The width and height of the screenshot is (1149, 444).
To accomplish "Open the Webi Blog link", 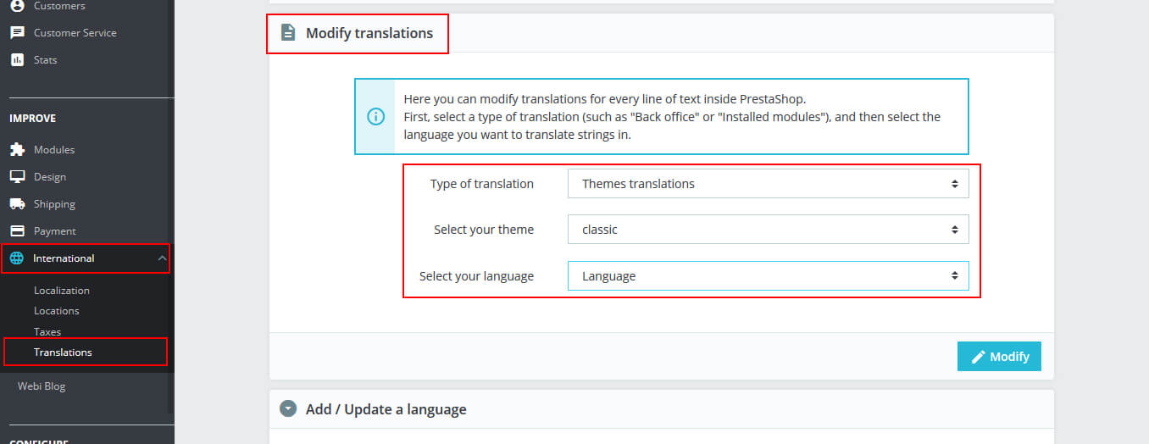I will (42, 386).
